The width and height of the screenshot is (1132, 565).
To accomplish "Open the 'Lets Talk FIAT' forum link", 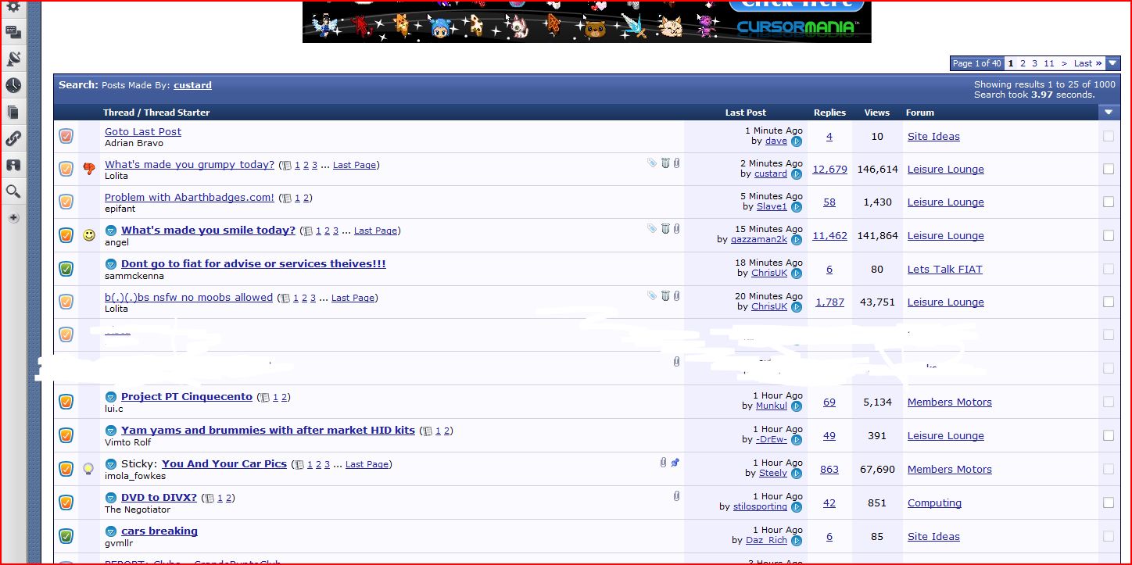I will (944, 269).
